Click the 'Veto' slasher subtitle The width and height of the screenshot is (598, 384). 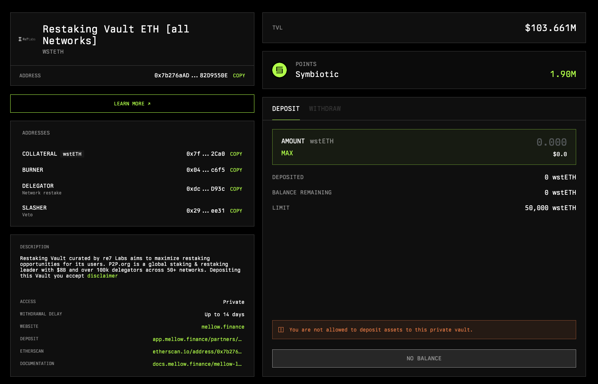[x=27, y=215]
